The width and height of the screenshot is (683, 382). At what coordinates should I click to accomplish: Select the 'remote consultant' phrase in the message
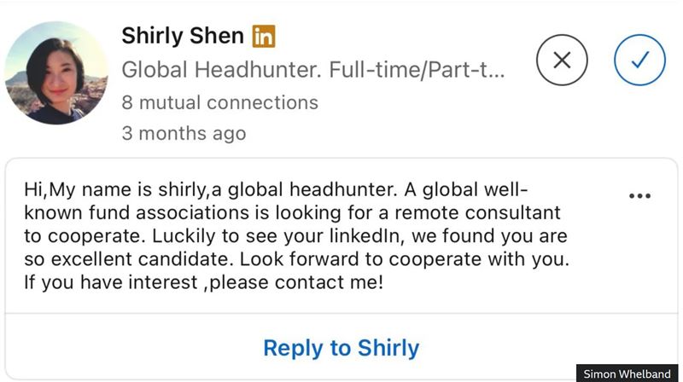click(487, 211)
